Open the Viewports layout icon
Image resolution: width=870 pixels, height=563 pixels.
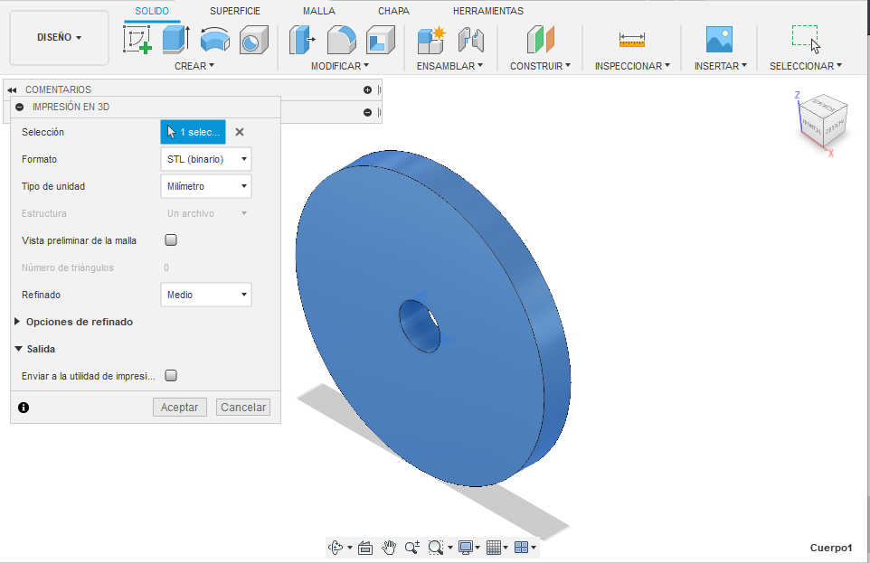(x=521, y=548)
